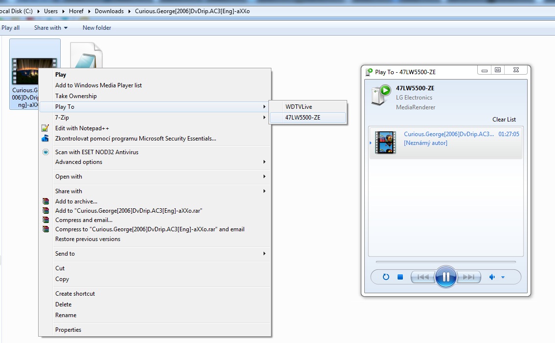Click the ESET NOD32 scan icon
555x343 pixels.
45,152
